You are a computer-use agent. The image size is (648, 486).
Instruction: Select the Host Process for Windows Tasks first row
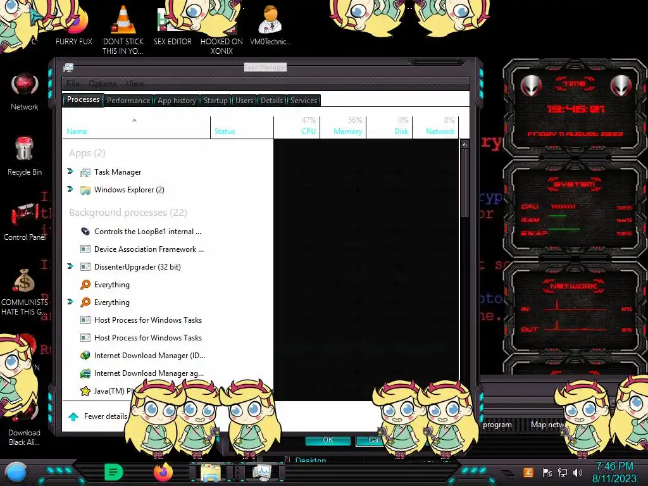coord(260,320)
